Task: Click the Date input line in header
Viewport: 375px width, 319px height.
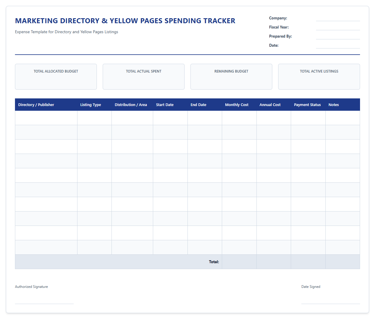Action: [x=338, y=46]
